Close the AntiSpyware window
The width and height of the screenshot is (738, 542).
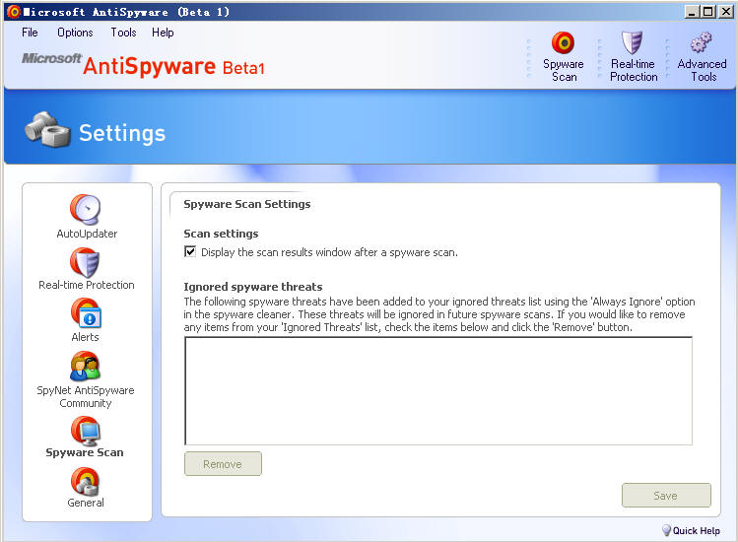(x=725, y=12)
